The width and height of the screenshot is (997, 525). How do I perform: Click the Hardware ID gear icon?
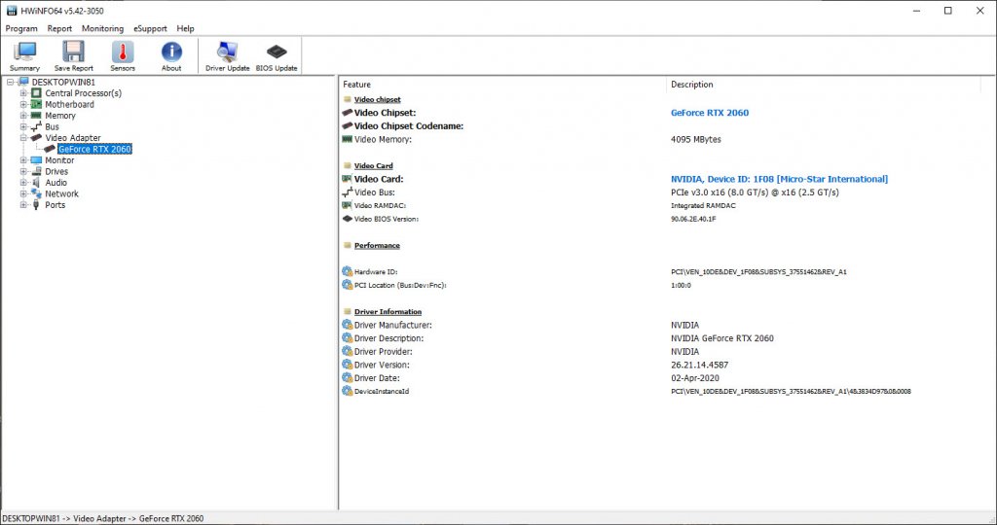[348, 271]
